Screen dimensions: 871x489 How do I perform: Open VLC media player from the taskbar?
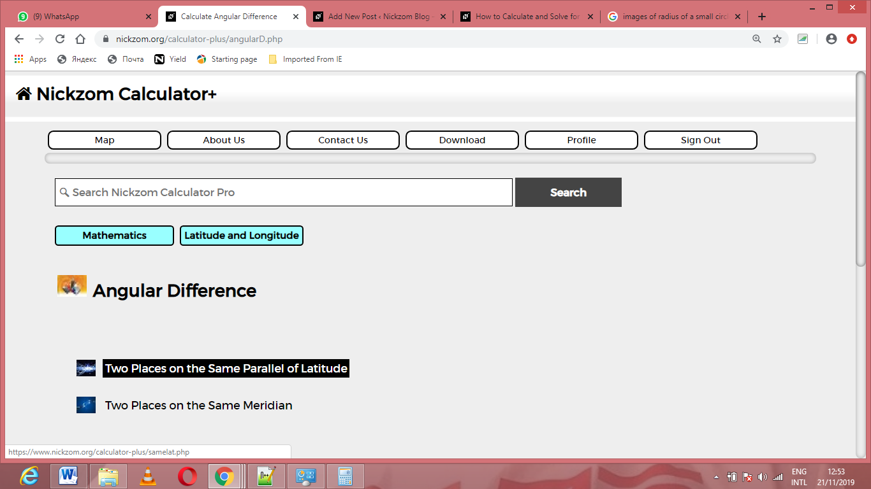pyautogui.click(x=148, y=476)
